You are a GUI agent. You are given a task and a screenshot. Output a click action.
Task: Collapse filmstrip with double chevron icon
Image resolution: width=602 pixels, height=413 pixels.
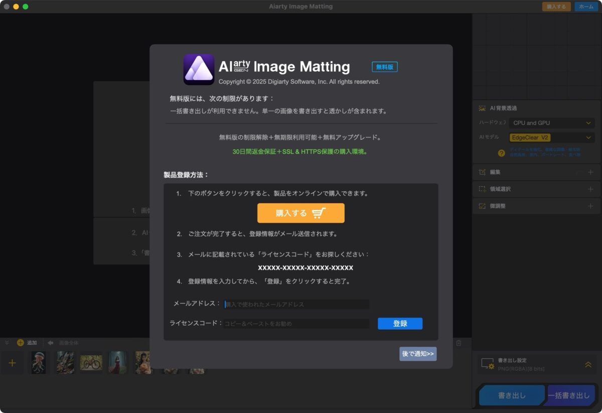(7, 343)
